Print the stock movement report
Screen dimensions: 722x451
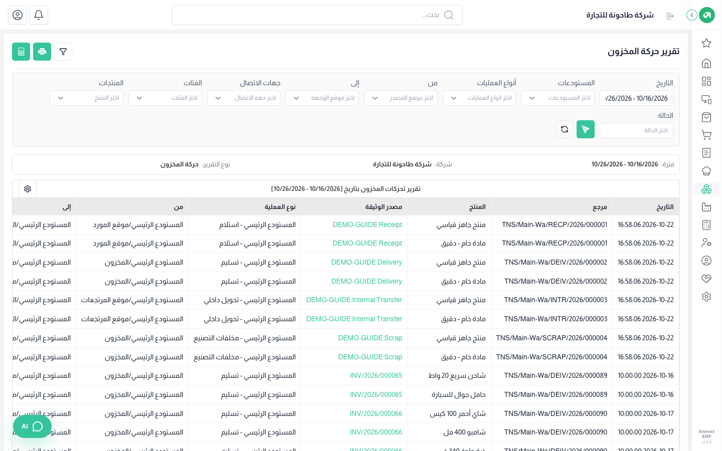[42, 52]
